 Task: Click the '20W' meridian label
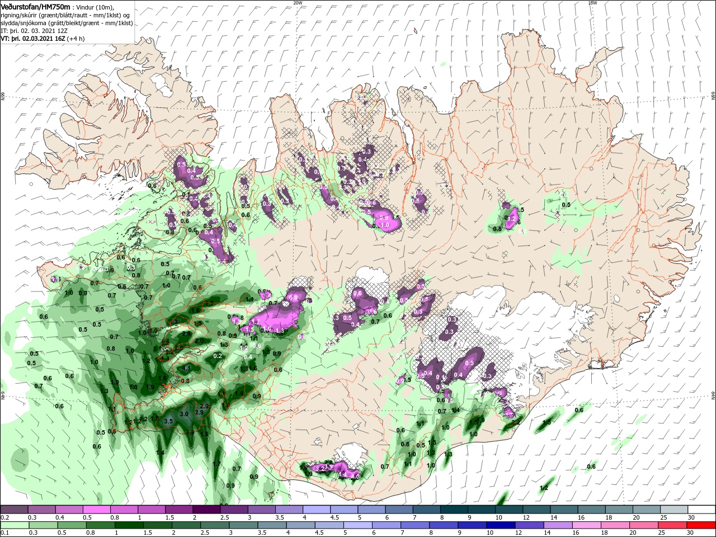(x=298, y=2)
